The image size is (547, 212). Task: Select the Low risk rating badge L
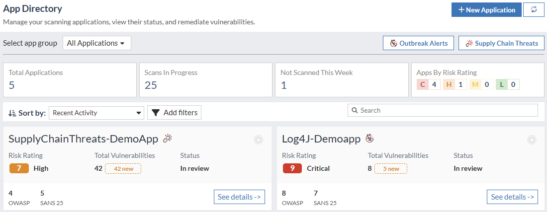point(508,84)
